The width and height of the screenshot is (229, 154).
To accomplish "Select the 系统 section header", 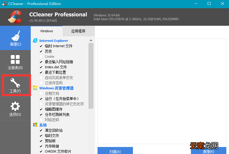I will coord(43,125).
